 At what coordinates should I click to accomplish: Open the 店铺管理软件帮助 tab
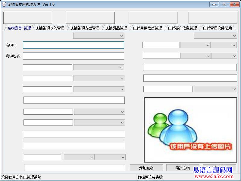(218, 28)
